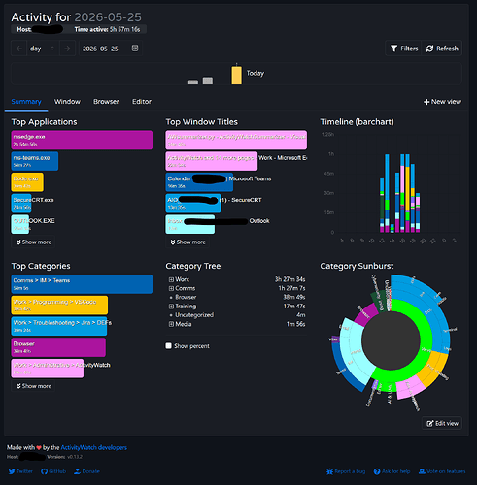
Task: Click the Time active 5h 57m 16s label
Action: click(x=107, y=29)
